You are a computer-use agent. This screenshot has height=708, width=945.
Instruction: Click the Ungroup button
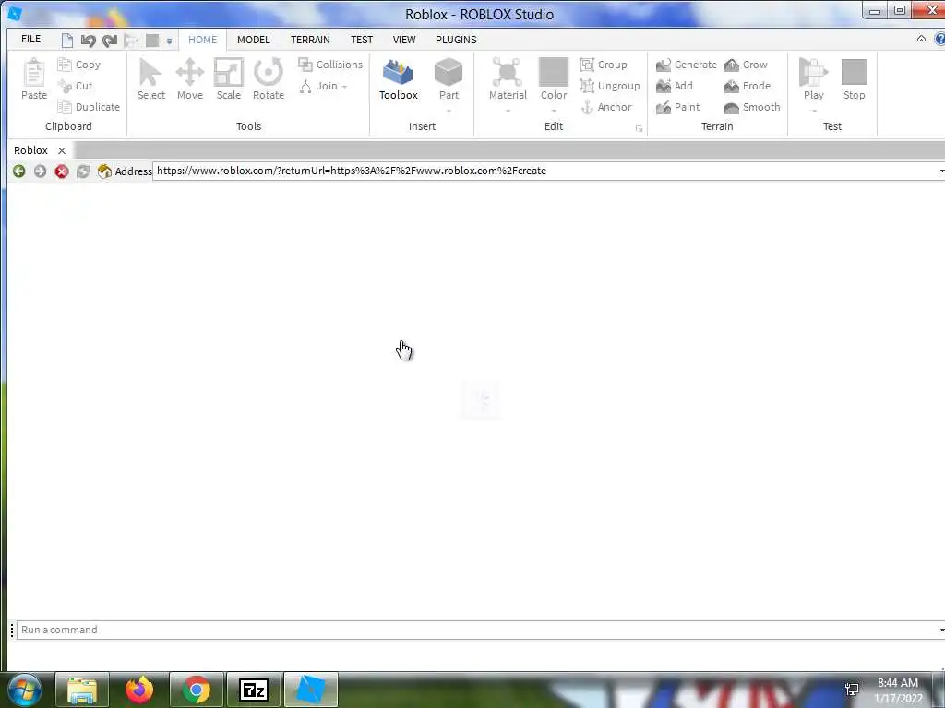click(610, 86)
